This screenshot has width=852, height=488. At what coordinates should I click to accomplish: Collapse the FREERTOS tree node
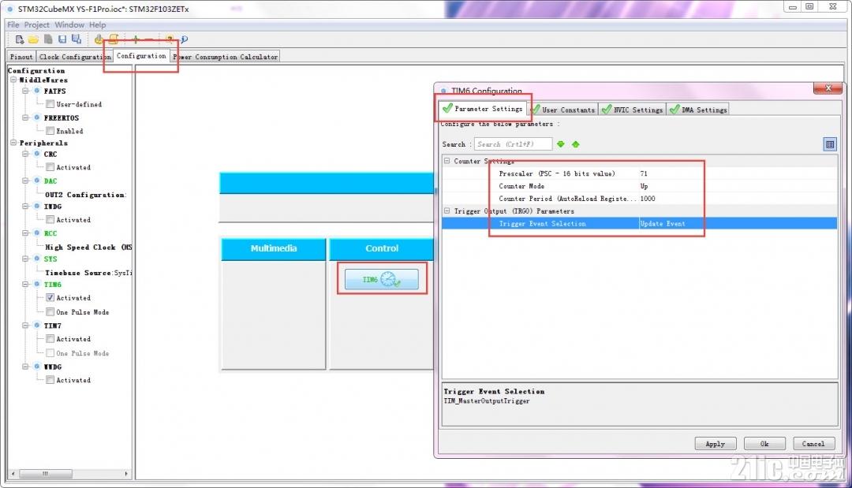[x=25, y=117]
